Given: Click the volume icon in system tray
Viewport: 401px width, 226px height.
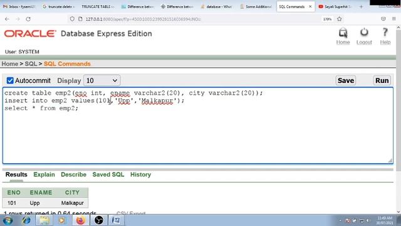Looking at the screenshot, I should tap(368, 220).
